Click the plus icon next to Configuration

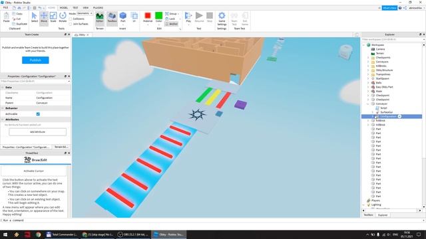399,116
